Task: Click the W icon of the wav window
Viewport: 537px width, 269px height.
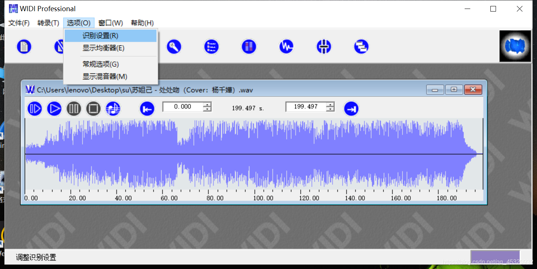Action: pyautogui.click(x=30, y=89)
